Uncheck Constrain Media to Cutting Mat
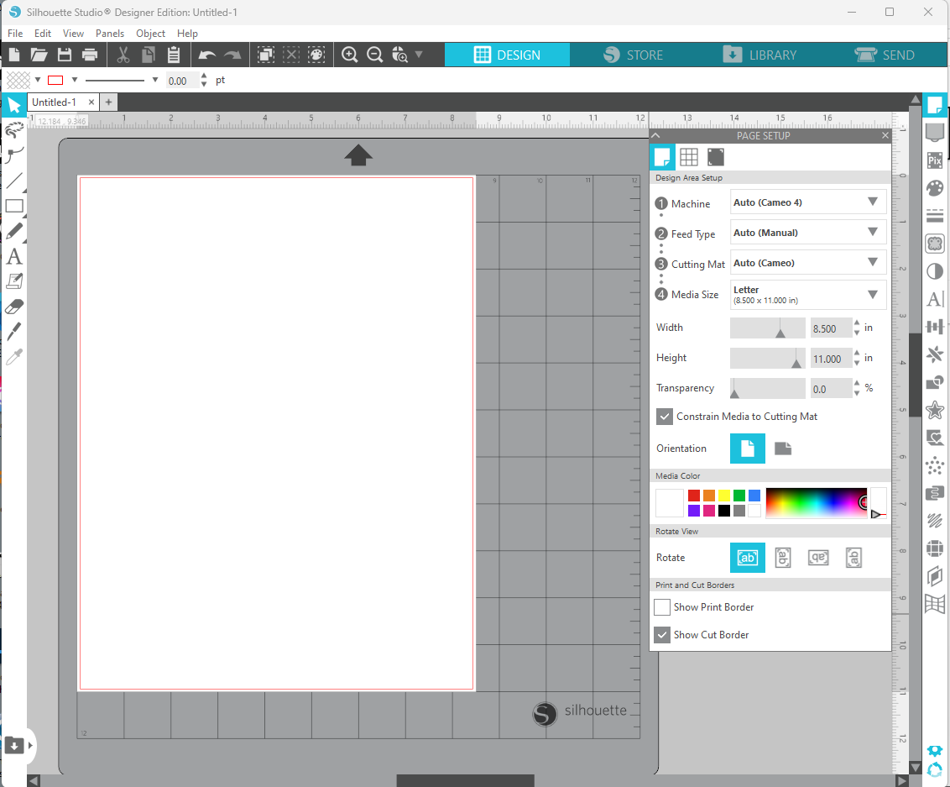The width and height of the screenshot is (950, 787). click(665, 416)
